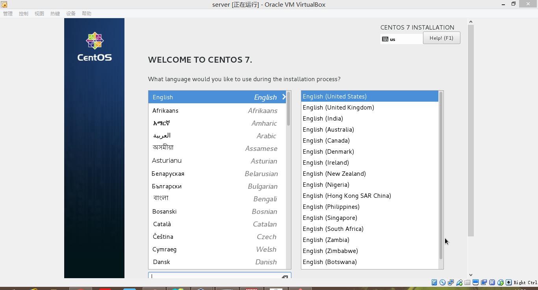Click the mouse integration status icon
538x290 pixels.
500,282
